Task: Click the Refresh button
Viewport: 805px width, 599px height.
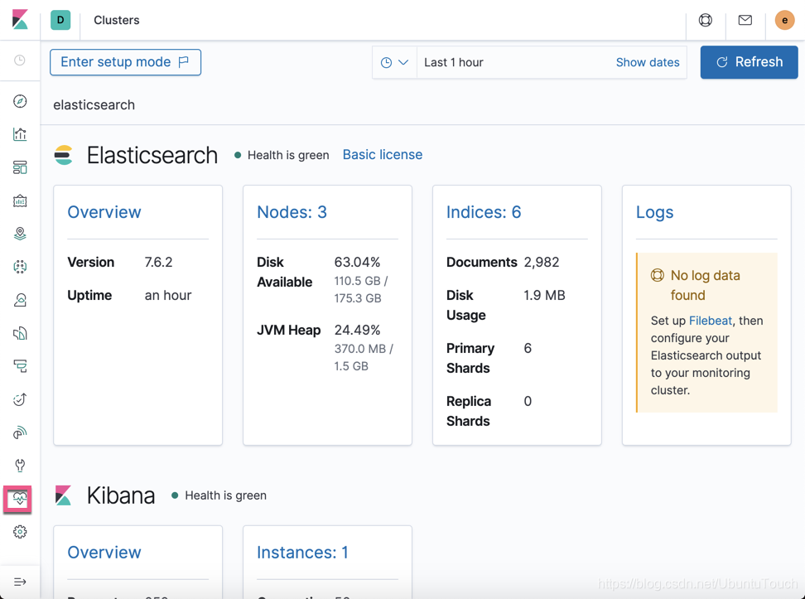Action: [749, 62]
